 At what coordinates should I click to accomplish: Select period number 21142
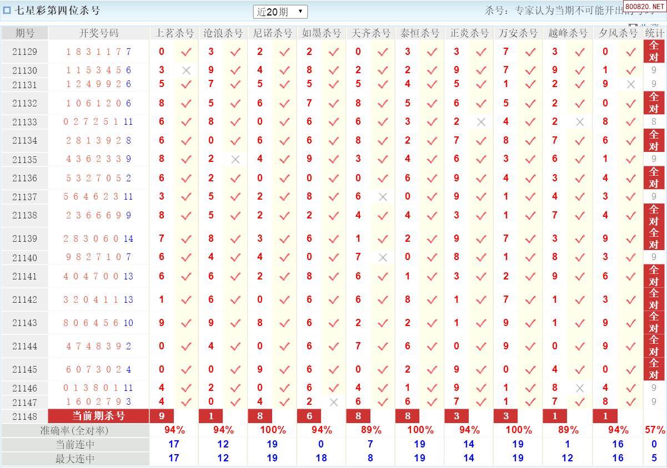click(24, 299)
